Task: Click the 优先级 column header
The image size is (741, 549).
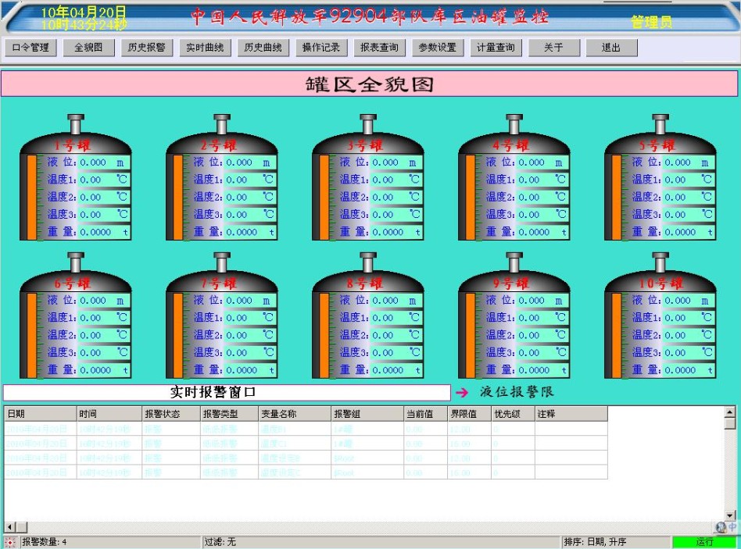Action: (512, 414)
